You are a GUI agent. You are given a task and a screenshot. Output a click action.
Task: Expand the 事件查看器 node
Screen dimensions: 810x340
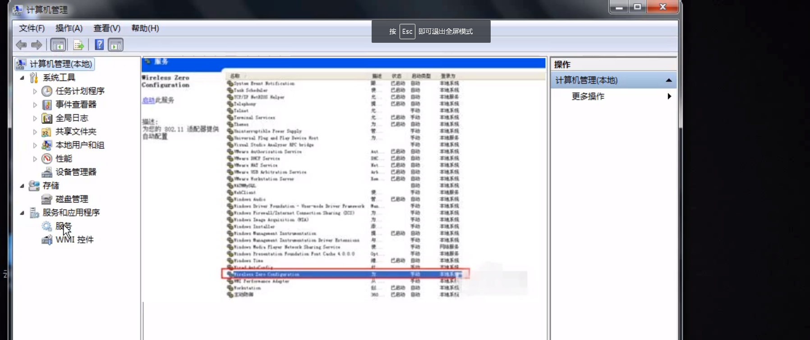tap(35, 105)
